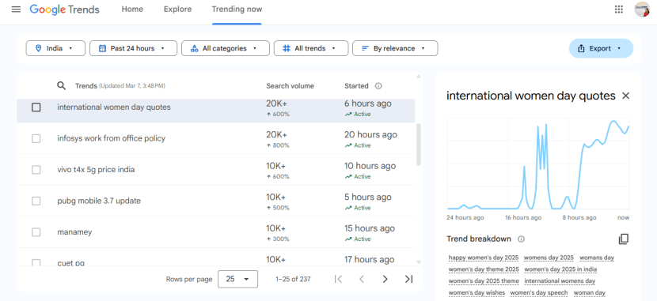Close the international women day quotes panel
The width and height of the screenshot is (657, 301).
click(x=625, y=96)
